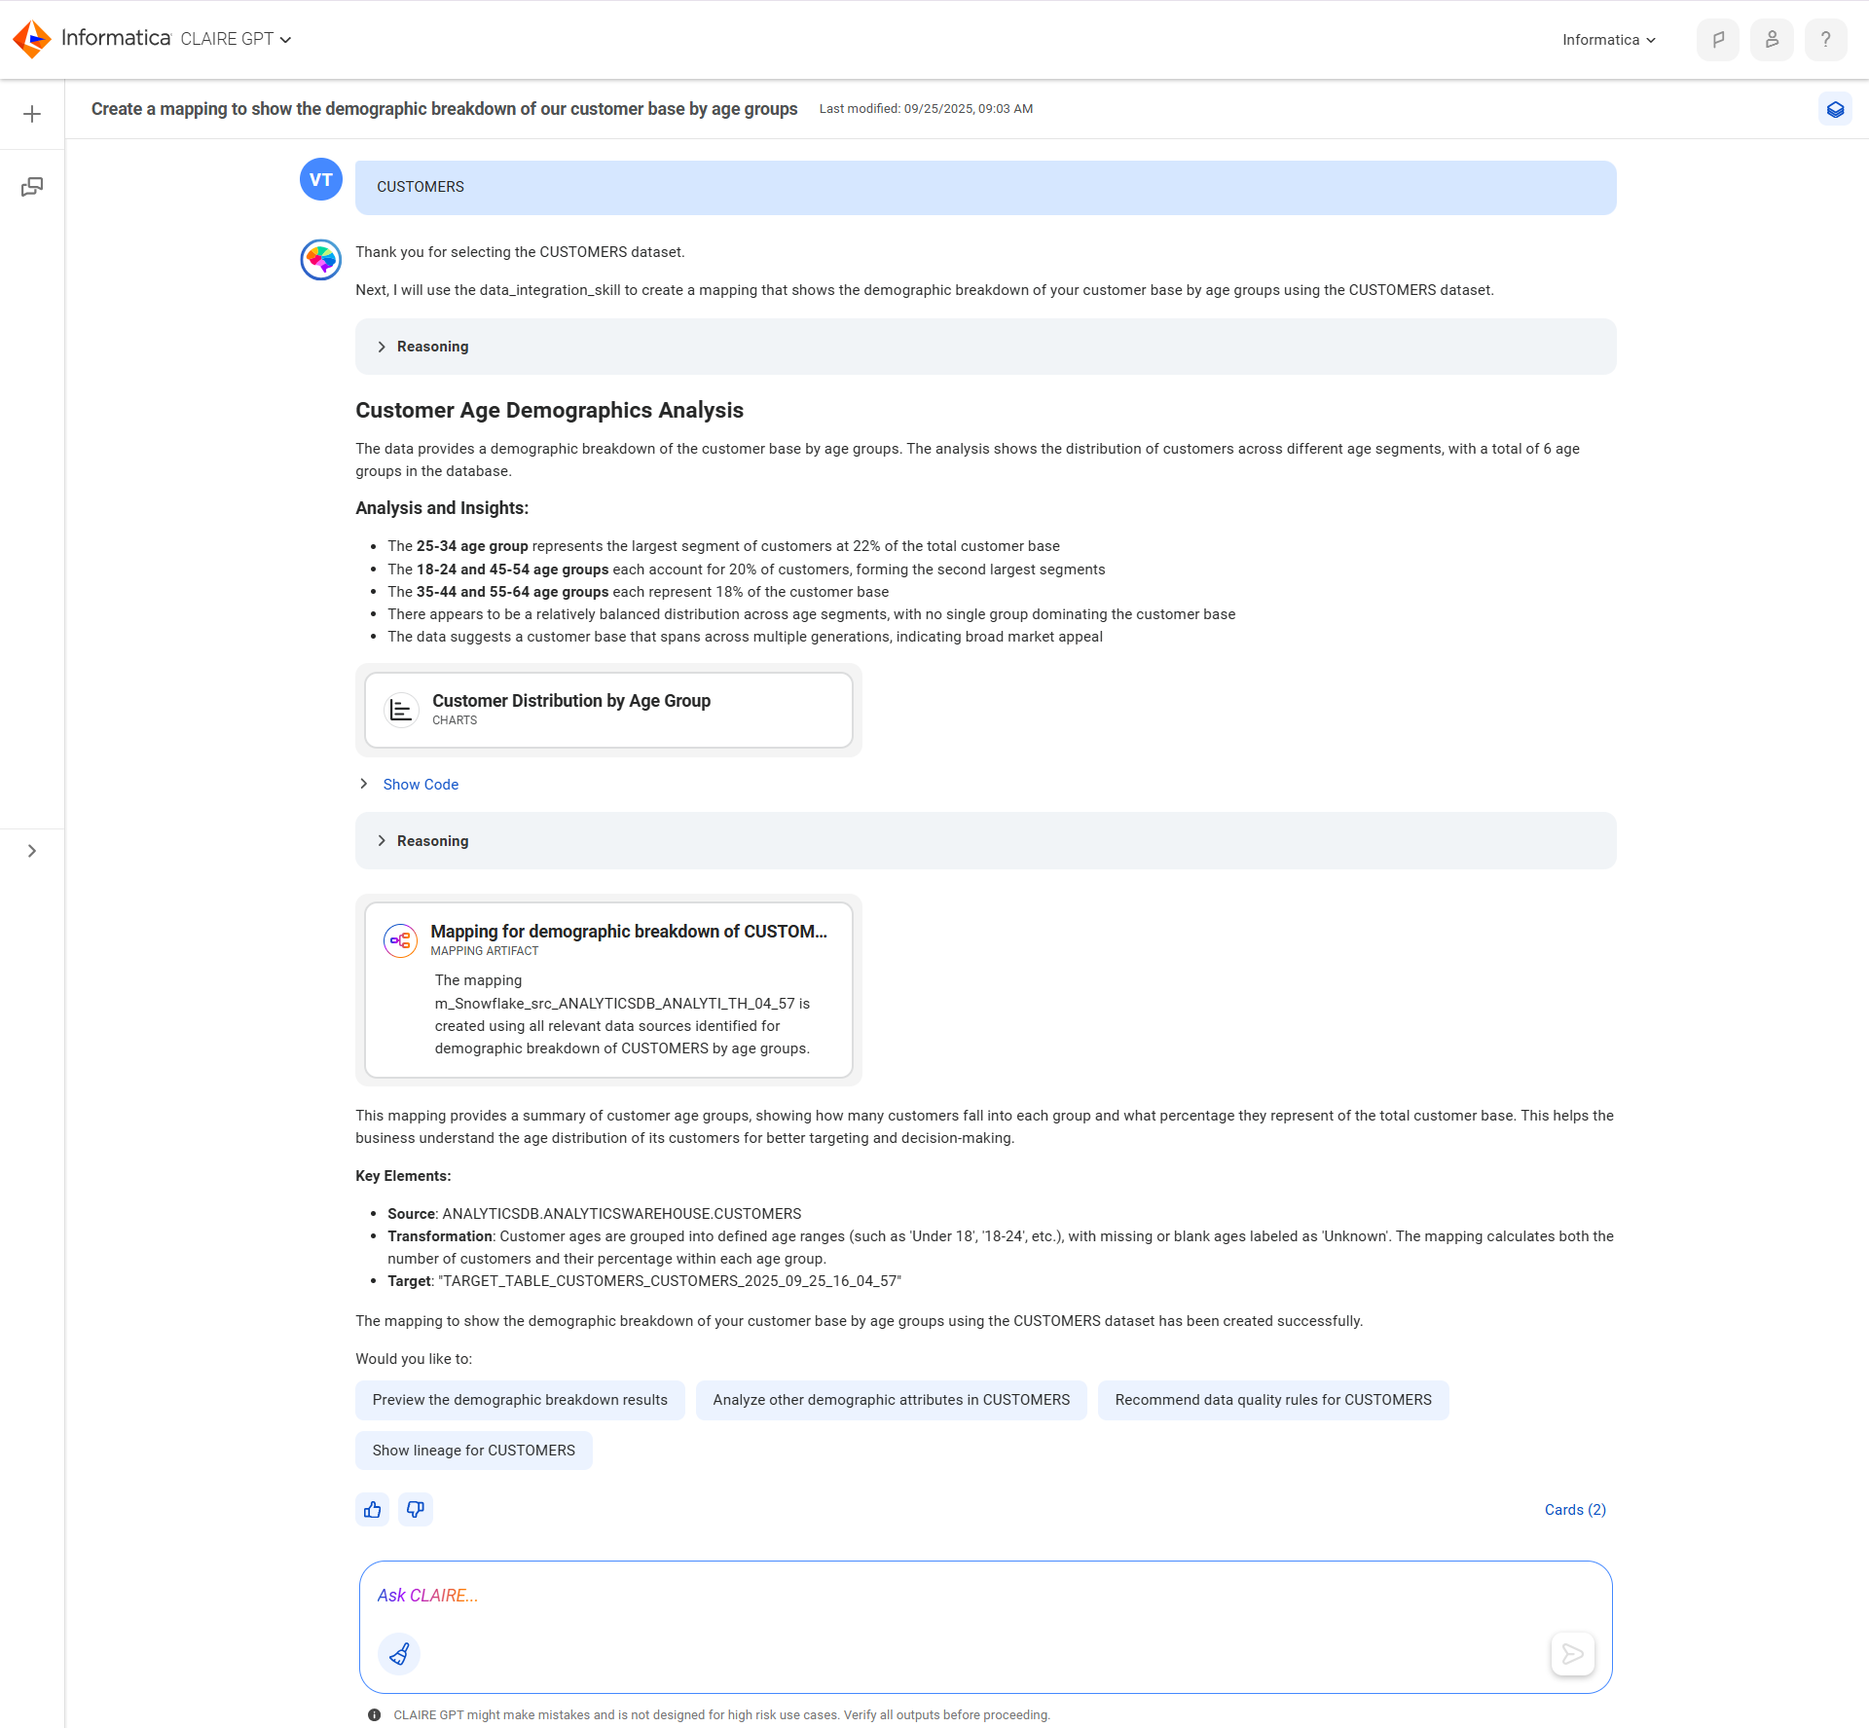Click the Ask CLAIRE input field
This screenshot has height=1728, width=1869.
coord(985,1596)
